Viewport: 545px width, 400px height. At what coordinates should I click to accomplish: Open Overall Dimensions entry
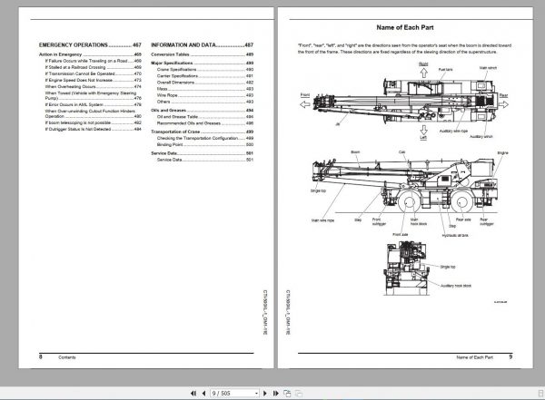205,83
